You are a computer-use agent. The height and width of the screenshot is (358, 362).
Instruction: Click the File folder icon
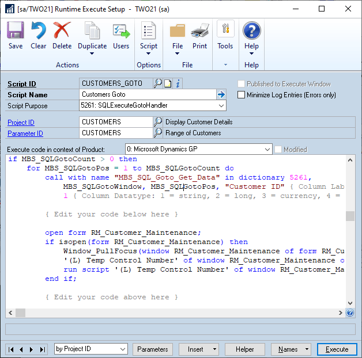(178, 31)
